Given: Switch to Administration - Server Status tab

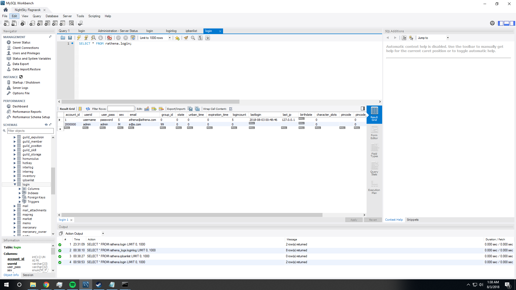Looking at the screenshot, I should [x=118, y=31].
